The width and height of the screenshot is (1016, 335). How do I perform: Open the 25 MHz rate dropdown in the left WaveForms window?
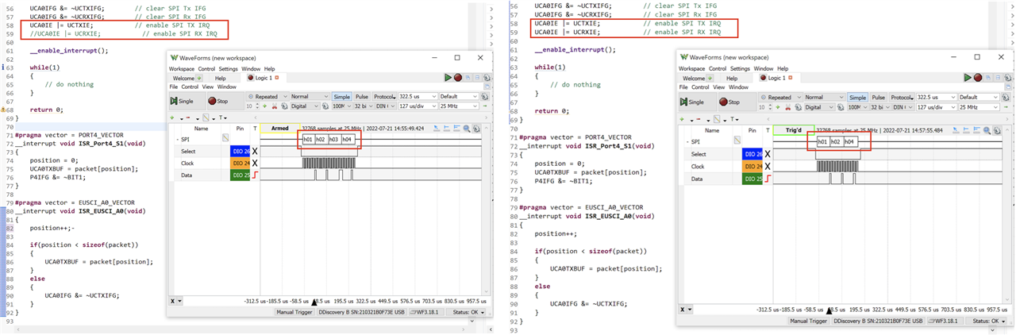point(459,106)
